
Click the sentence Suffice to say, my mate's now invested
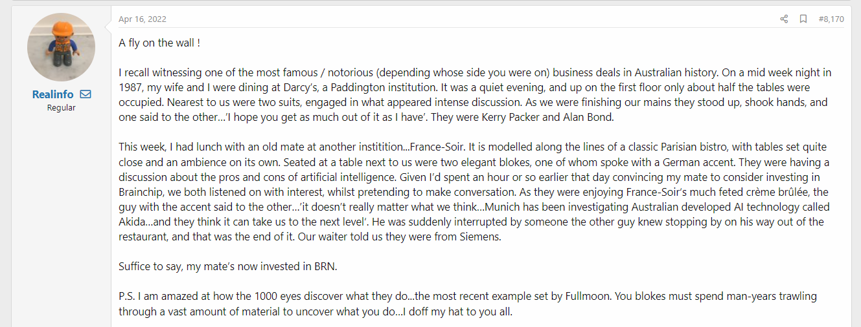pos(228,266)
